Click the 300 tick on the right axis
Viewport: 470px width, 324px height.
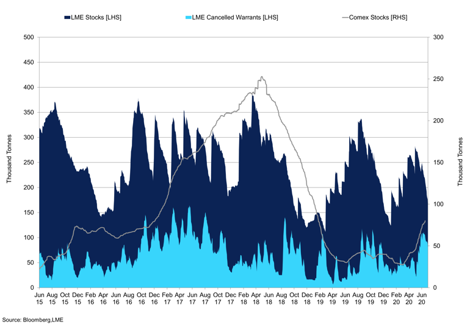tap(436, 37)
